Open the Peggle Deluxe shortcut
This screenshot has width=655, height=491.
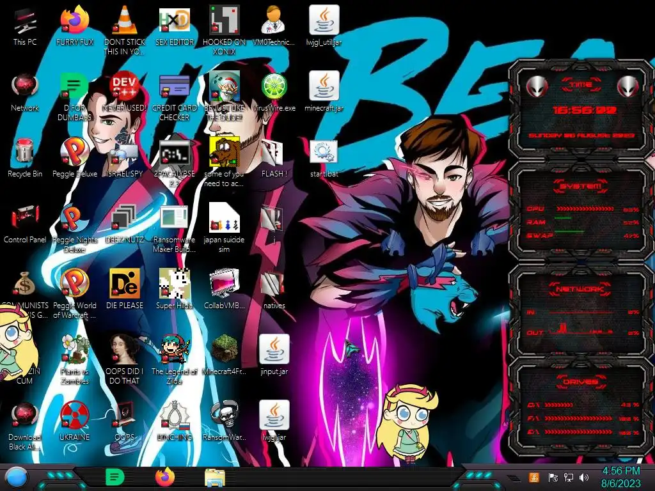(x=74, y=159)
